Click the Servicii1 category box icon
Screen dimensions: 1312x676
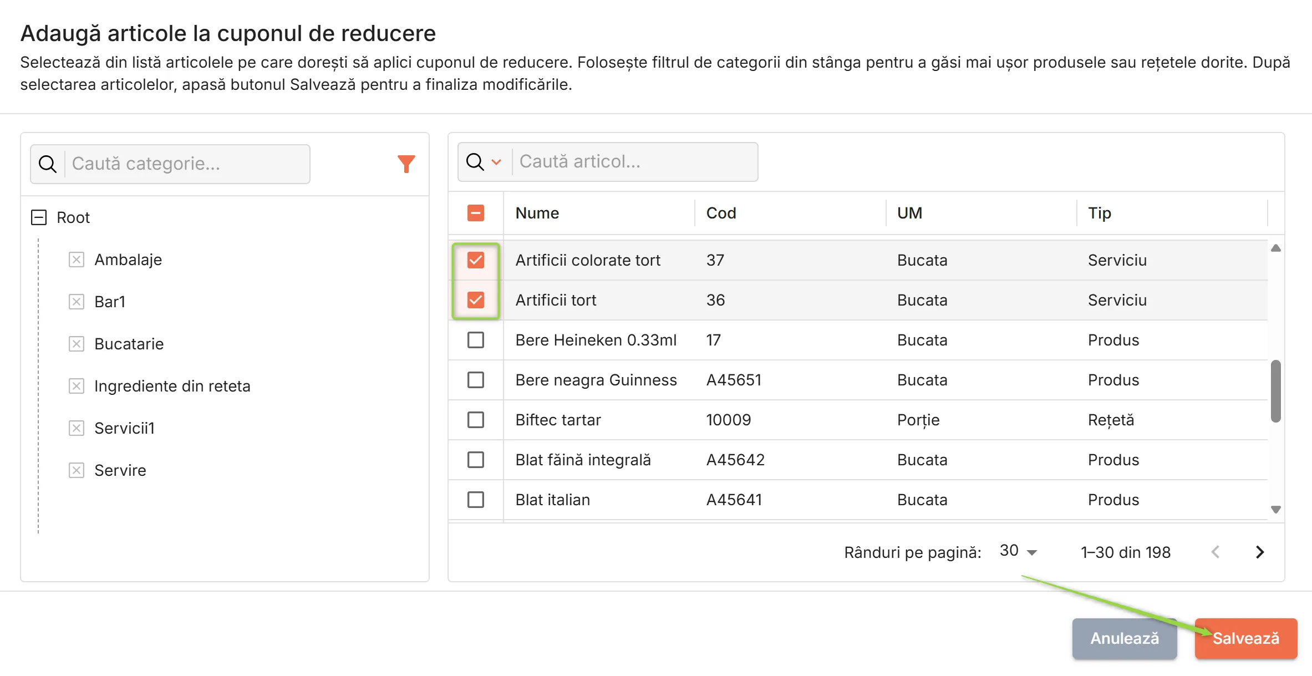point(77,428)
